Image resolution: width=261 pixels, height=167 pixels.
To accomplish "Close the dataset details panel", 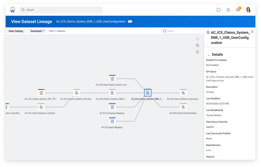I will click(x=252, y=32).
